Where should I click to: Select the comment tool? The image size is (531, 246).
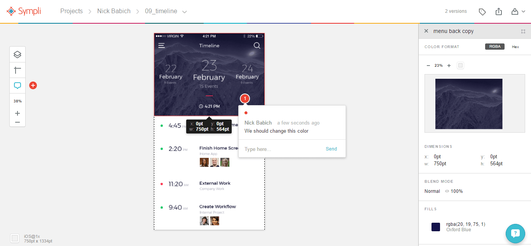click(x=17, y=86)
